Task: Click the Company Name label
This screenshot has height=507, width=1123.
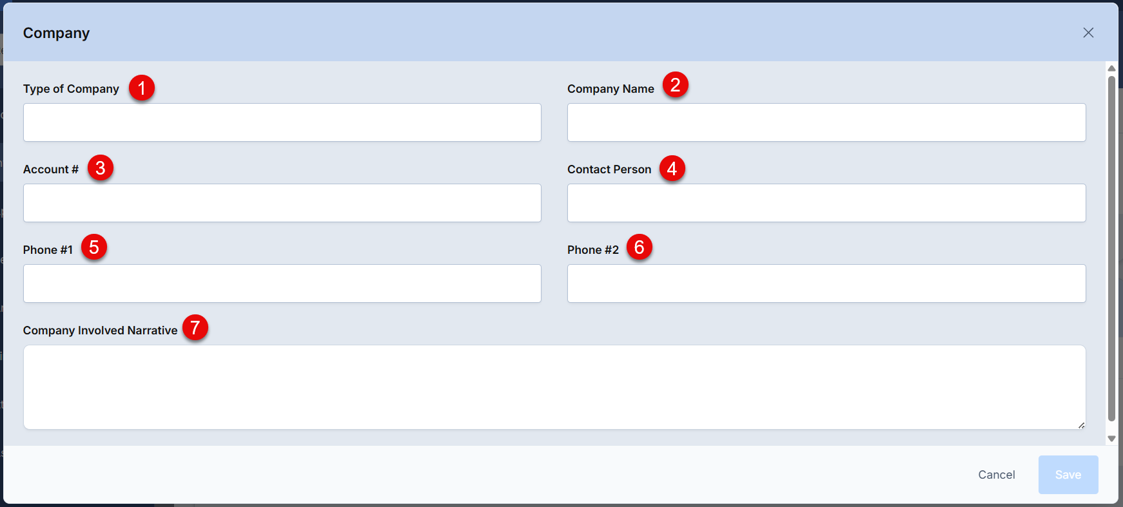Action: 610,89
